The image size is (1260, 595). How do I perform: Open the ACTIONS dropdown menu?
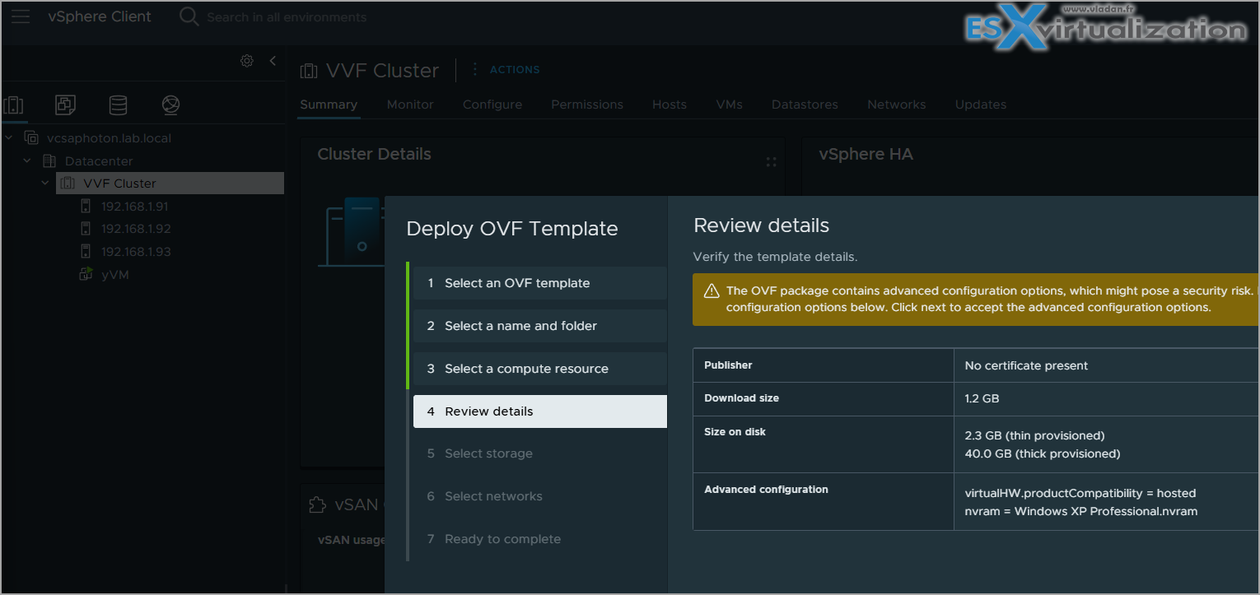pyautogui.click(x=515, y=70)
